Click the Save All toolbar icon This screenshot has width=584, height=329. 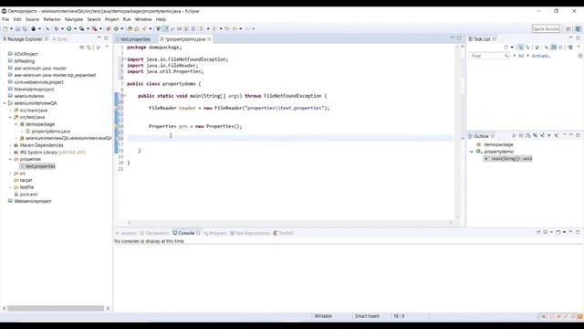pyautogui.click(x=25, y=28)
